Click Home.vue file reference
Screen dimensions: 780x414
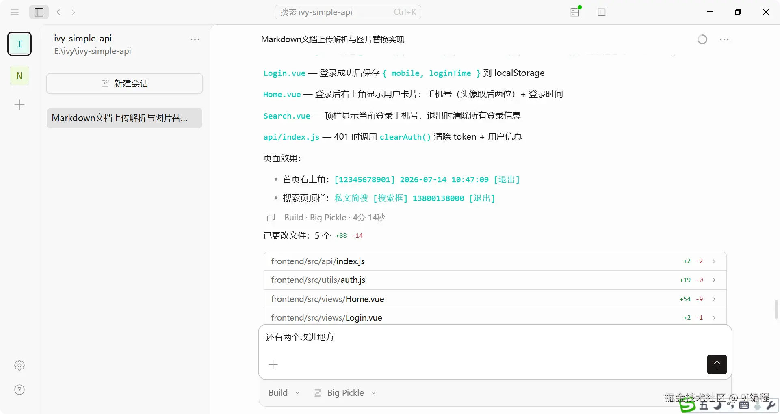[282, 94]
